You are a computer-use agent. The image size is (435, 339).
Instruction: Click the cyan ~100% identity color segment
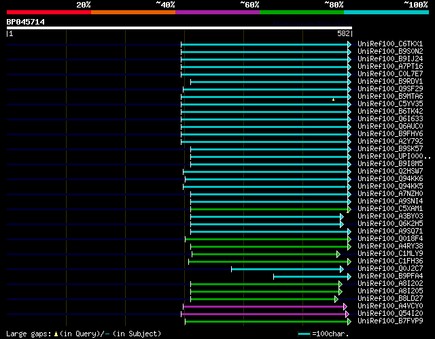[x=386, y=12]
